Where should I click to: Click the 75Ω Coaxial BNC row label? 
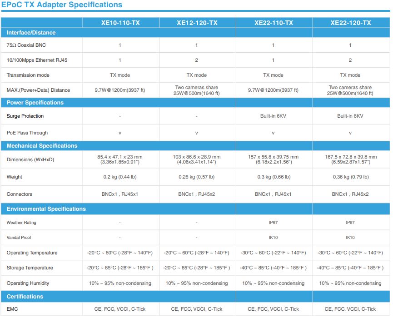coord(26,45)
